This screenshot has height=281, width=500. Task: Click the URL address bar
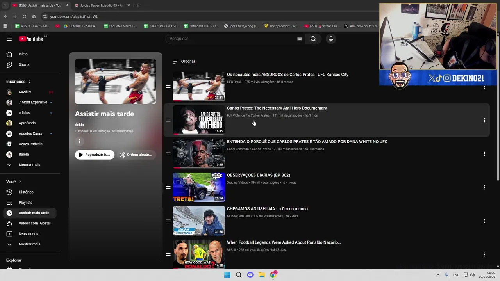[211, 16]
